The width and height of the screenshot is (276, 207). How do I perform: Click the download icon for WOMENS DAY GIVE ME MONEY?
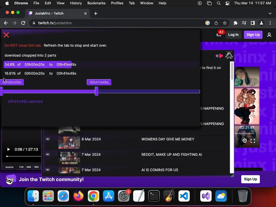point(47,139)
